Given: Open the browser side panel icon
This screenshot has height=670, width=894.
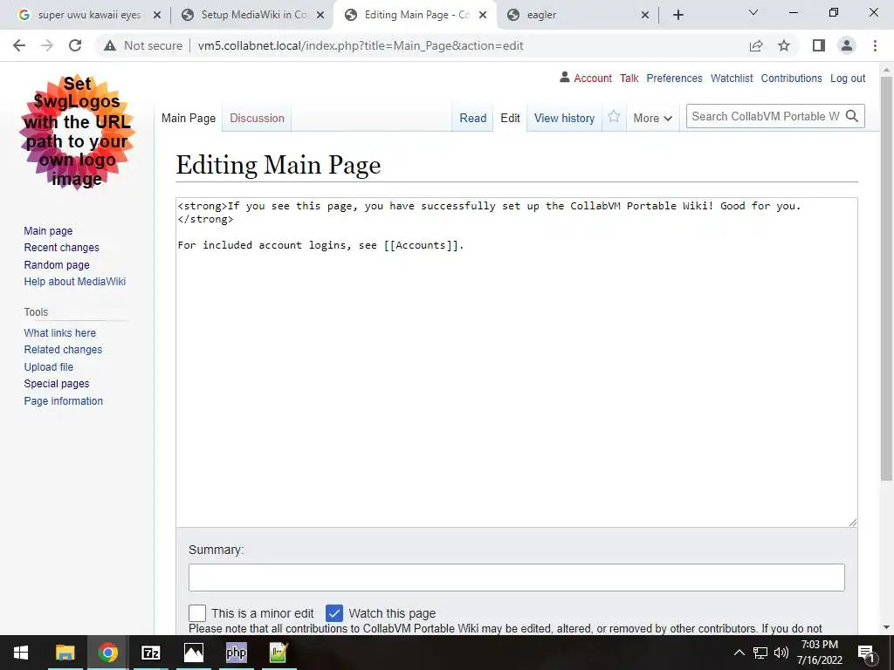Looking at the screenshot, I should pyautogui.click(x=819, y=45).
